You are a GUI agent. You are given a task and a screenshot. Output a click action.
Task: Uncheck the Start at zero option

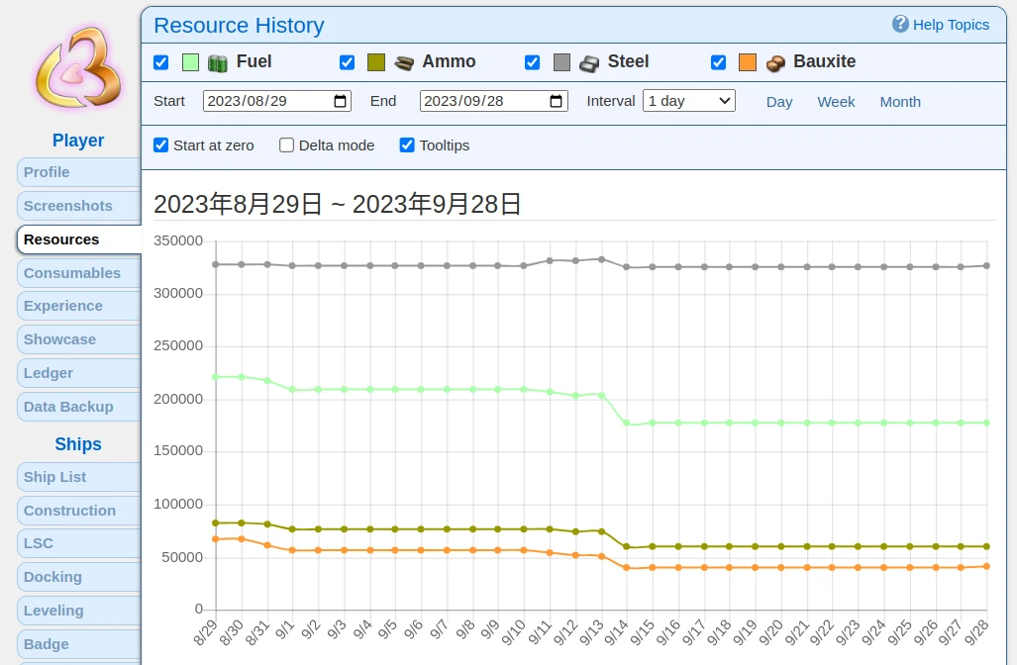(x=160, y=145)
